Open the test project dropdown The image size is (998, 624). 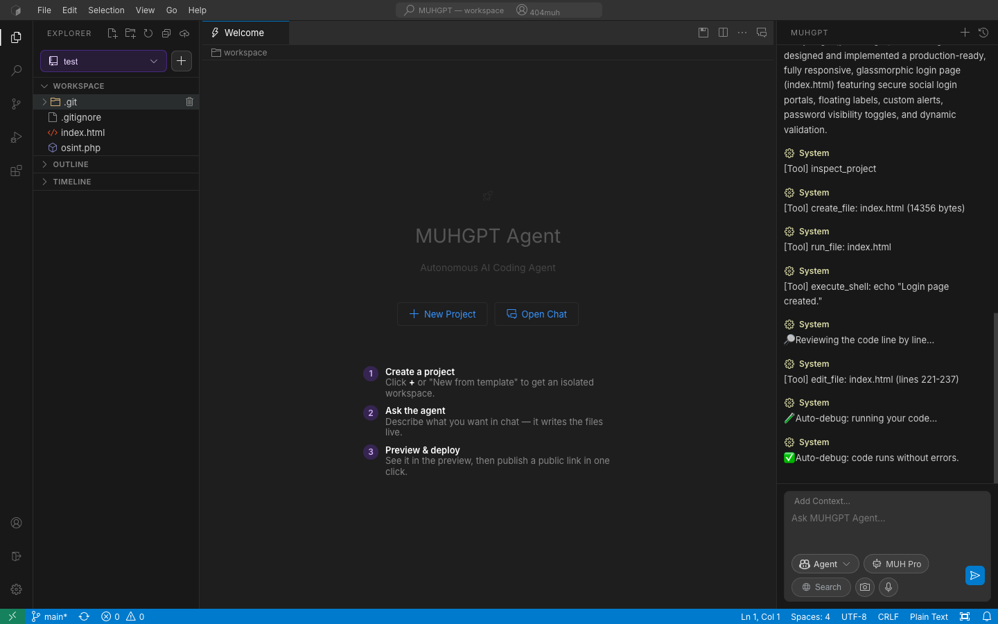pyautogui.click(x=103, y=61)
